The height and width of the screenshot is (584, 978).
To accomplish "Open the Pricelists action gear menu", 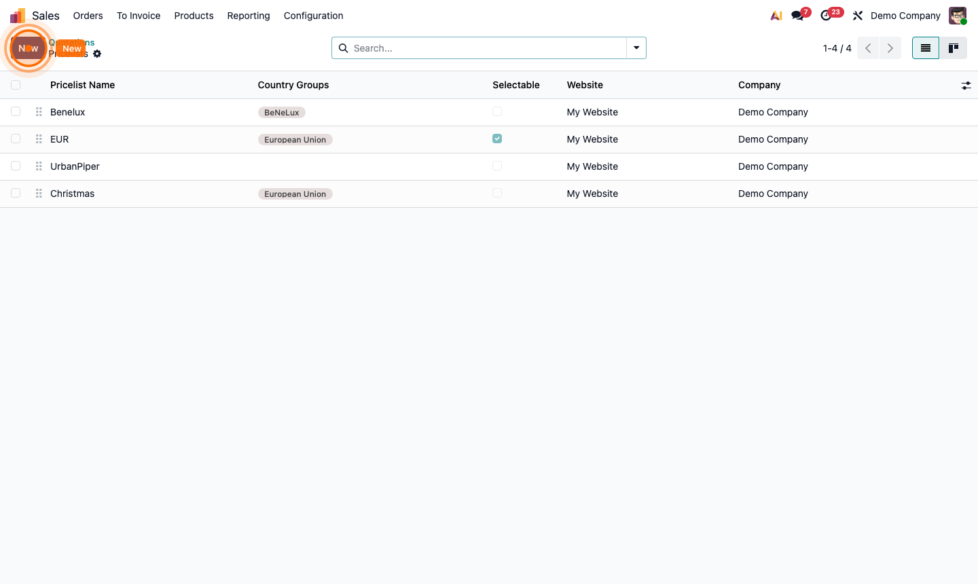I will pyautogui.click(x=97, y=54).
